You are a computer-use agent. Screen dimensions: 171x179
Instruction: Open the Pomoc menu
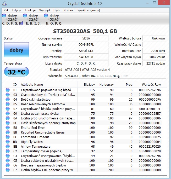[69, 10]
